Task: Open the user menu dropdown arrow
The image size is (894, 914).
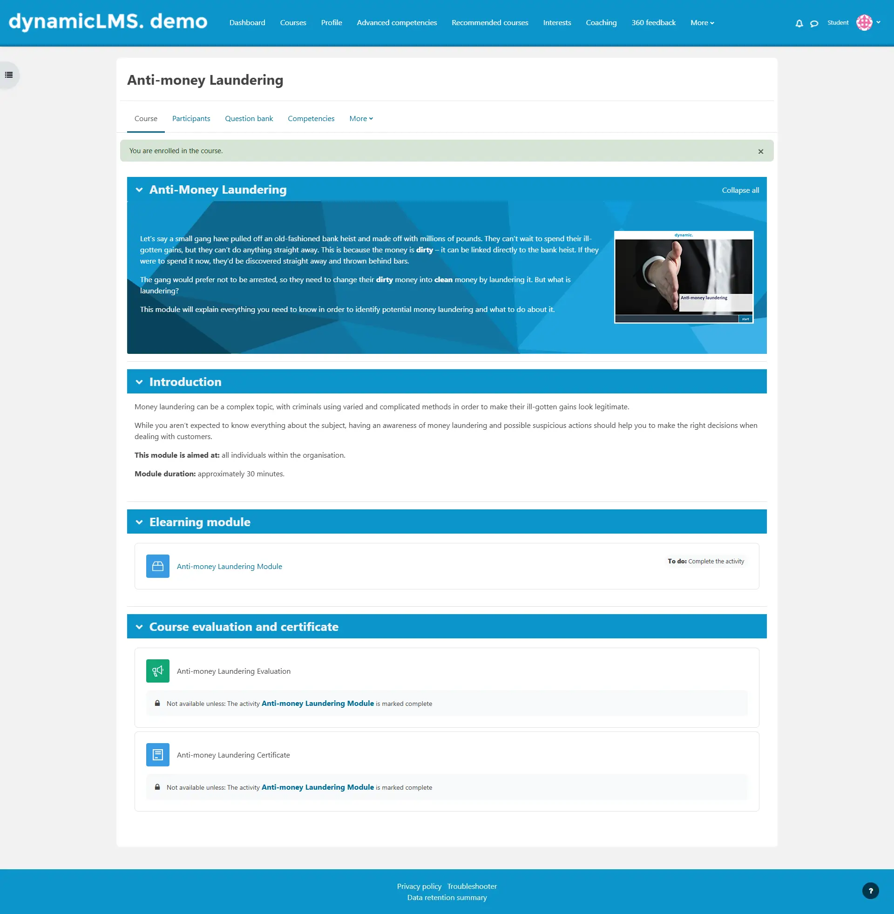Action: pos(878,22)
